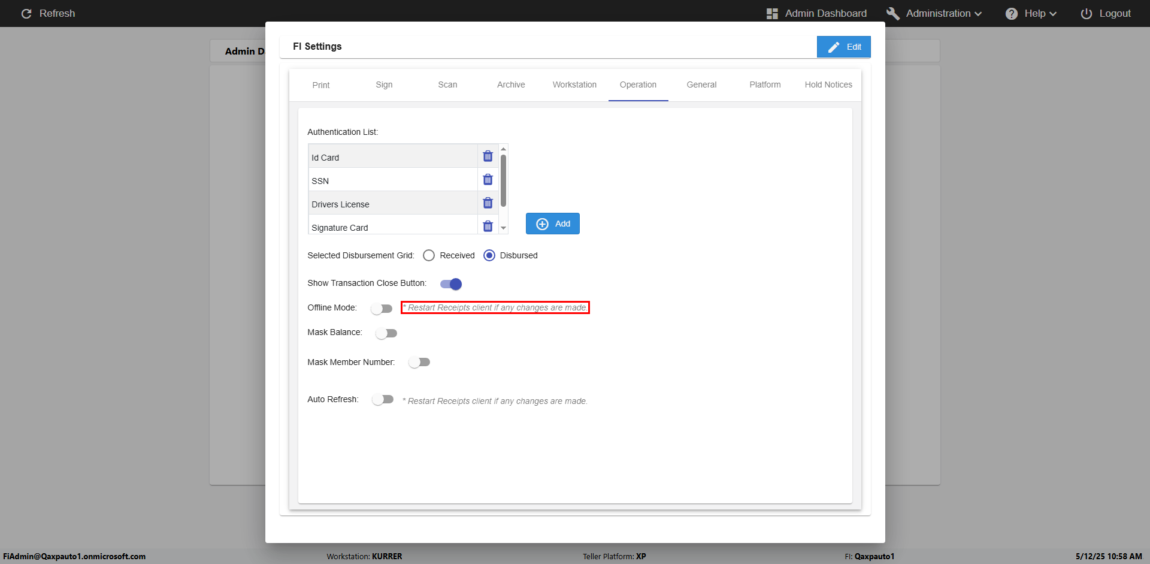Turn on the Mask Balance switch
The width and height of the screenshot is (1150, 564).
(x=386, y=333)
